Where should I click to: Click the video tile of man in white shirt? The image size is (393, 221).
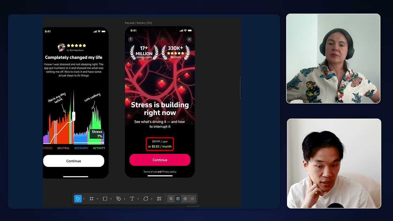point(334,164)
